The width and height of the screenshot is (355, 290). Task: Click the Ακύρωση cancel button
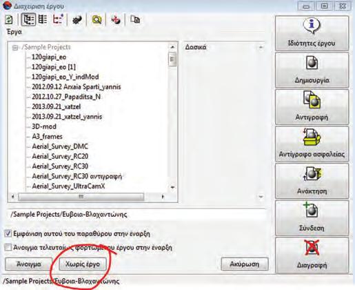(245, 264)
